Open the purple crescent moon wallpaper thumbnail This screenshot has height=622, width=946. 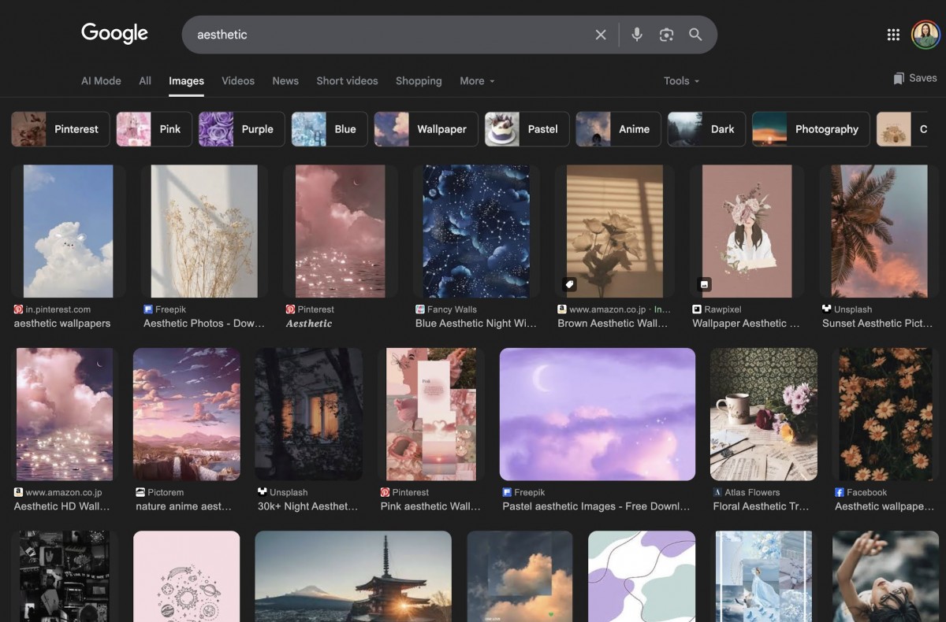[x=597, y=414]
